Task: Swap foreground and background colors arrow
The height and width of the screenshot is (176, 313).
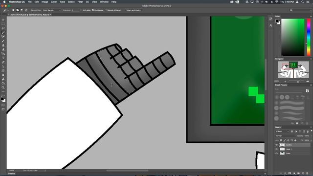Action: click(4, 96)
